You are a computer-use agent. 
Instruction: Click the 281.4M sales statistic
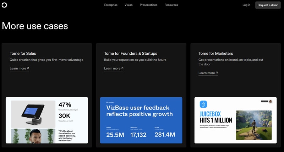165,135
